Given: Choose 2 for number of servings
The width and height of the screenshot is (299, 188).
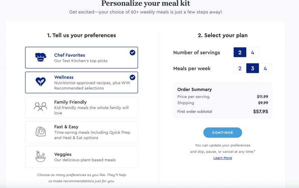Looking at the screenshot, I should tap(240, 52).
